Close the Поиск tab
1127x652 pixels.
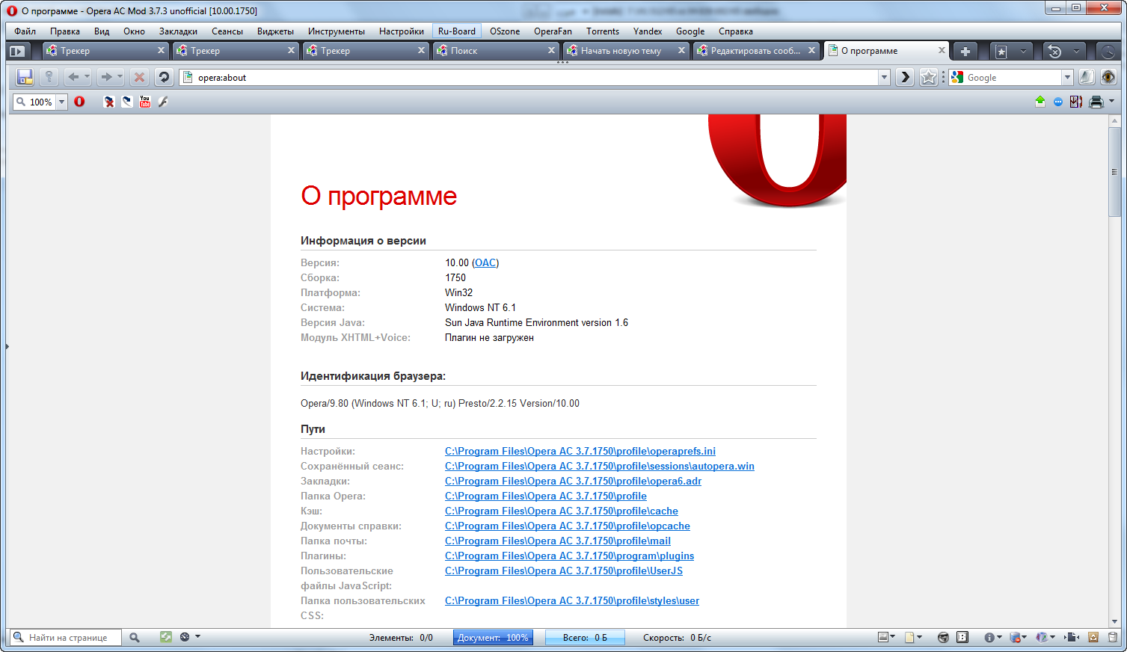point(551,50)
